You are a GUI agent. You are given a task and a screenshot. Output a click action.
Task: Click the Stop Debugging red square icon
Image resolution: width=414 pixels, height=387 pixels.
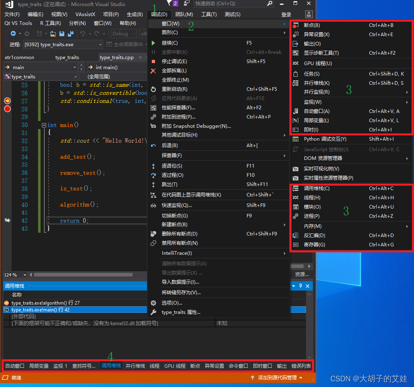pyautogui.click(x=153, y=61)
